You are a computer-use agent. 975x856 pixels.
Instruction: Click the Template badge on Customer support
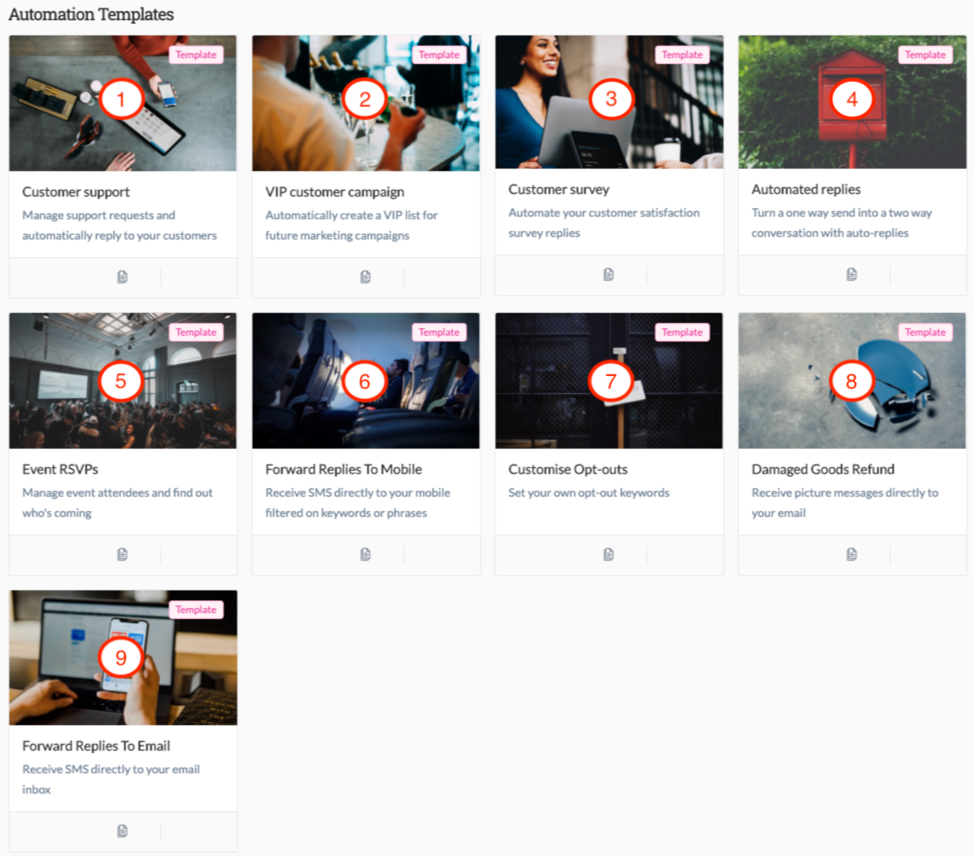pyautogui.click(x=196, y=55)
